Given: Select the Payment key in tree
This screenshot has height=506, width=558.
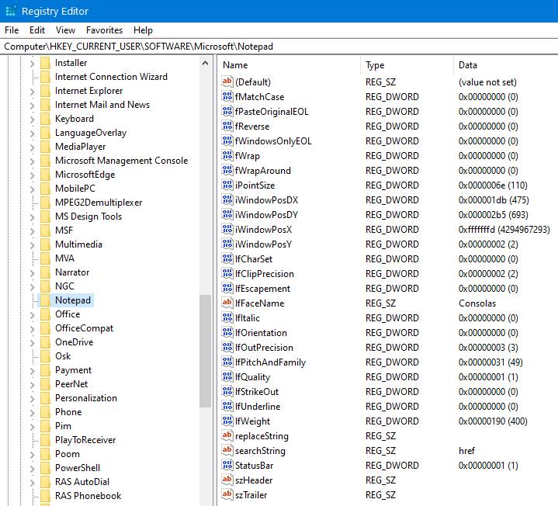Looking at the screenshot, I should click(73, 370).
